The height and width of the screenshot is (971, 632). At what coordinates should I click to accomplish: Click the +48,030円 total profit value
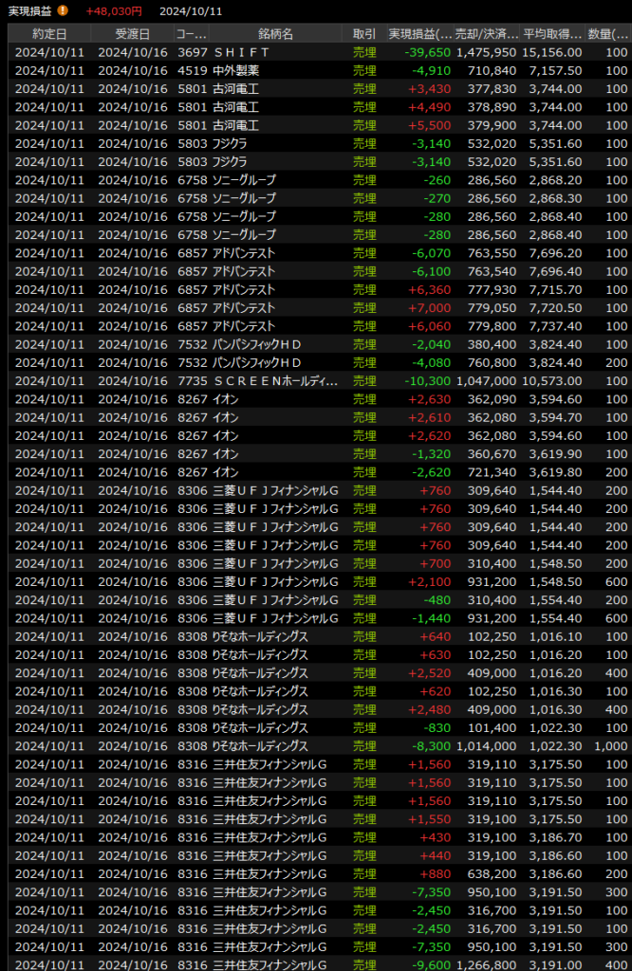[x=114, y=10]
